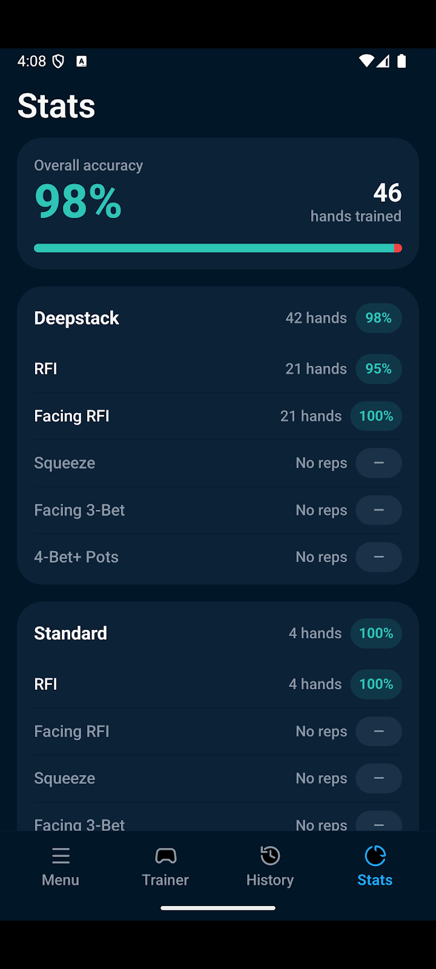The width and height of the screenshot is (436, 969).
Task: Tap the Standard RFI 100% badge
Action: point(376,684)
